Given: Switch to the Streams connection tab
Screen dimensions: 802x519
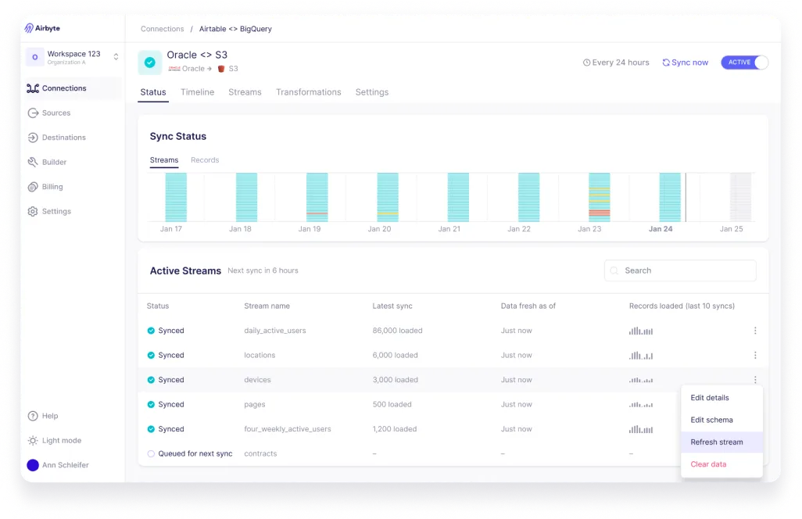Looking at the screenshot, I should pyautogui.click(x=245, y=92).
